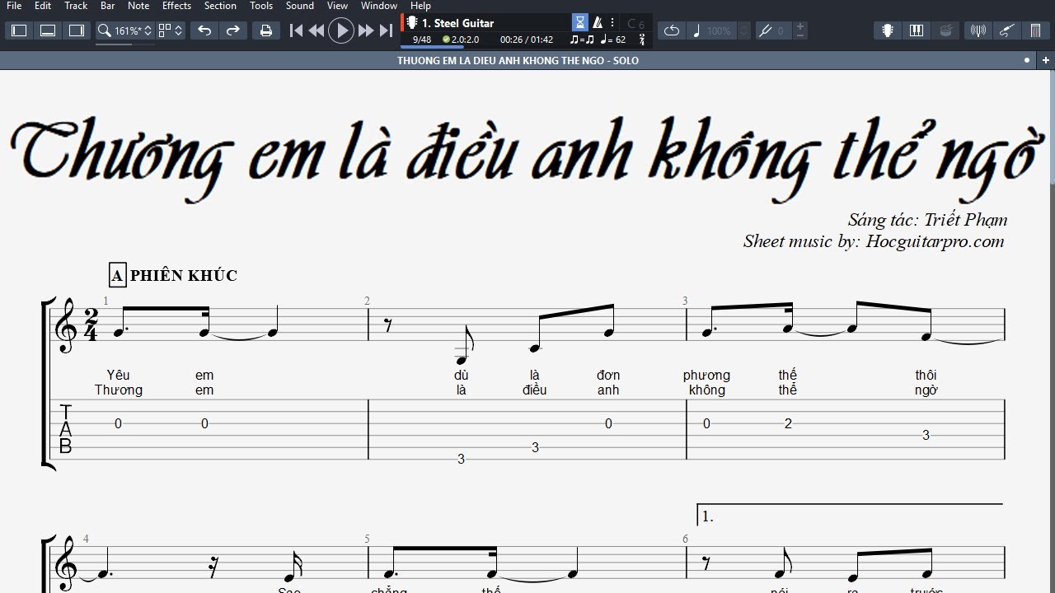
Task: Open the Edit menu
Action: [43, 6]
